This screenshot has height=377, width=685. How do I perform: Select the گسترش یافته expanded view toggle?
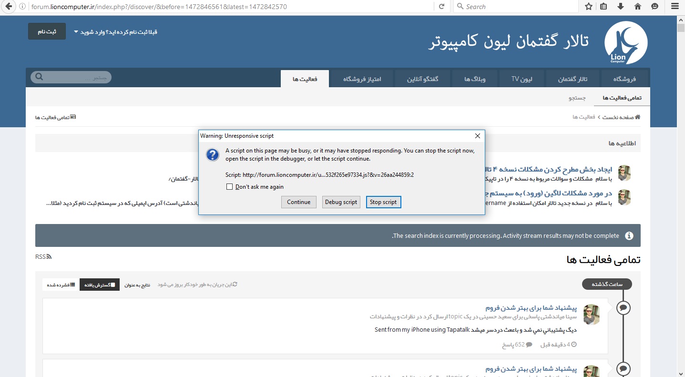(x=100, y=285)
